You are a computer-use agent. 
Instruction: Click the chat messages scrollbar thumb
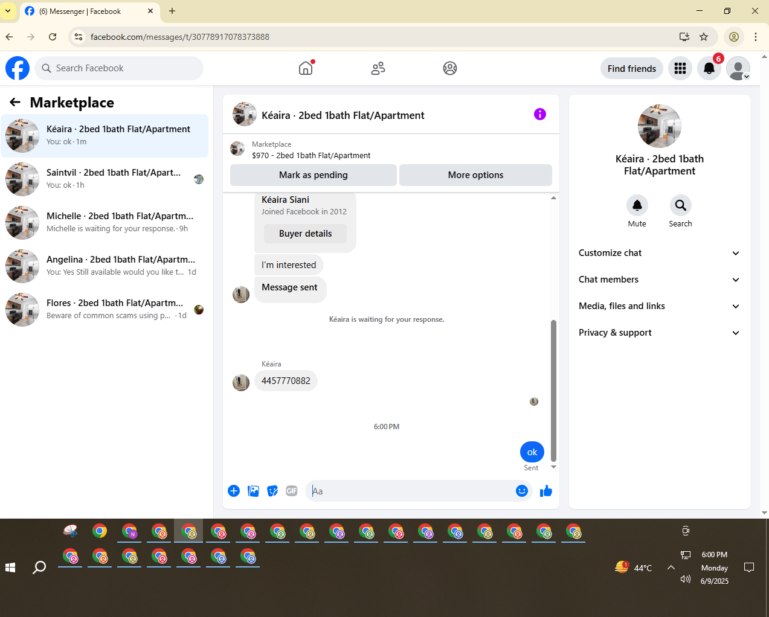pyautogui.click(x=553, y=391)
